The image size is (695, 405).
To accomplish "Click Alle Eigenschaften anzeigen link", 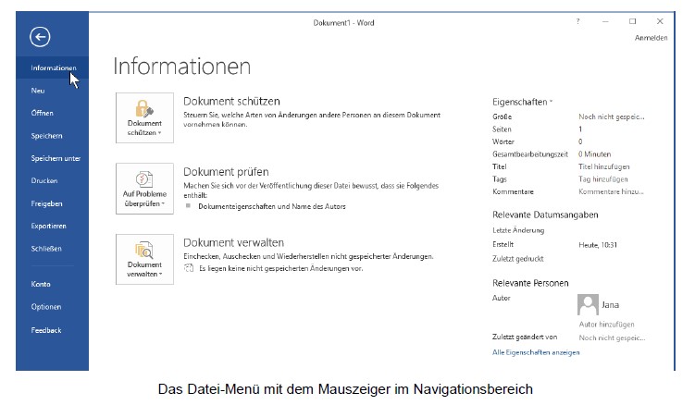I will [x=536, y=352].
